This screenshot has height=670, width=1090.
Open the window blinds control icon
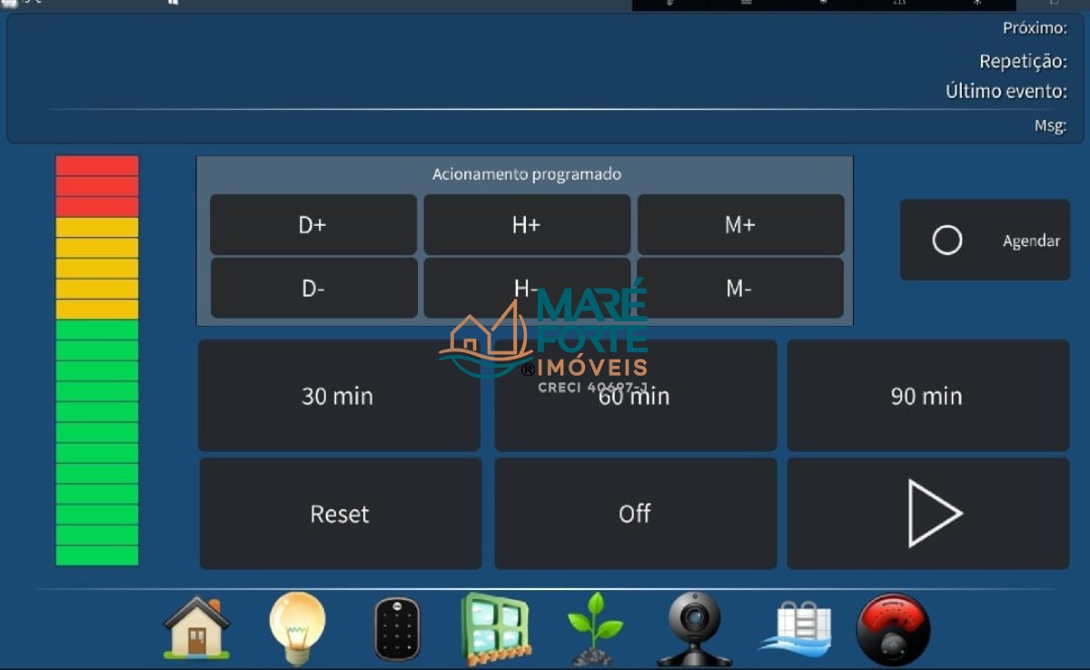495,628
